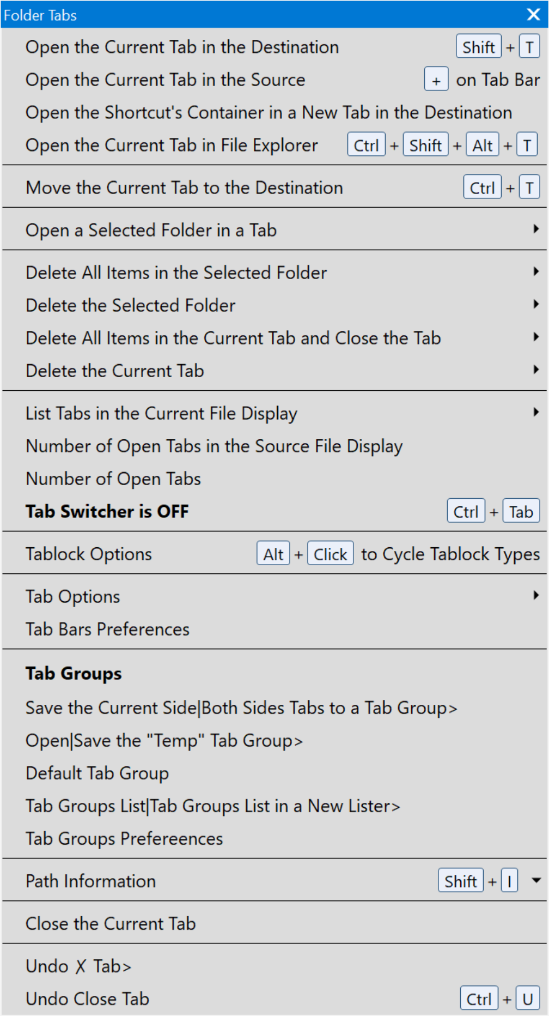Viewport: 549px width, 1016px height.
Task: Open Tab Groups Prefereences entry
Action: point(274,838)
